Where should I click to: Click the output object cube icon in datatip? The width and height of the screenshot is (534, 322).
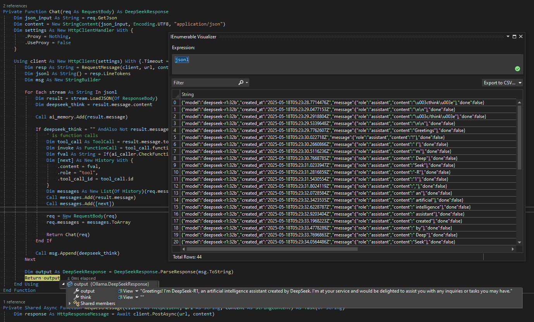[70, 284]
